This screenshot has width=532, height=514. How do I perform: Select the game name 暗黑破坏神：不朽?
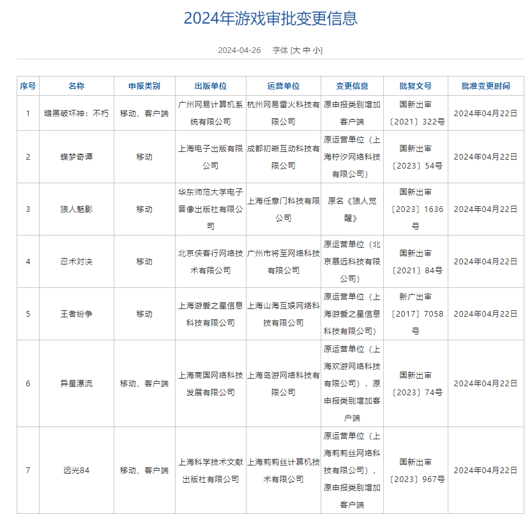click(77, 113)
